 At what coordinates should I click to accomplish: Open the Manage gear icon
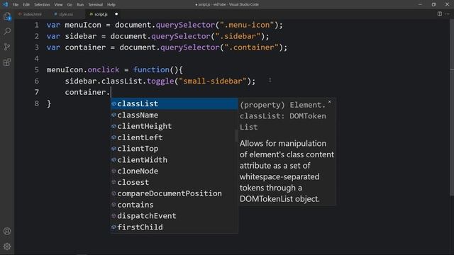tap(7, 246)
